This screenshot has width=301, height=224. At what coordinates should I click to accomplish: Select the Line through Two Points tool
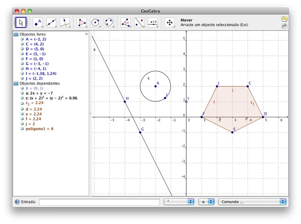51,23
